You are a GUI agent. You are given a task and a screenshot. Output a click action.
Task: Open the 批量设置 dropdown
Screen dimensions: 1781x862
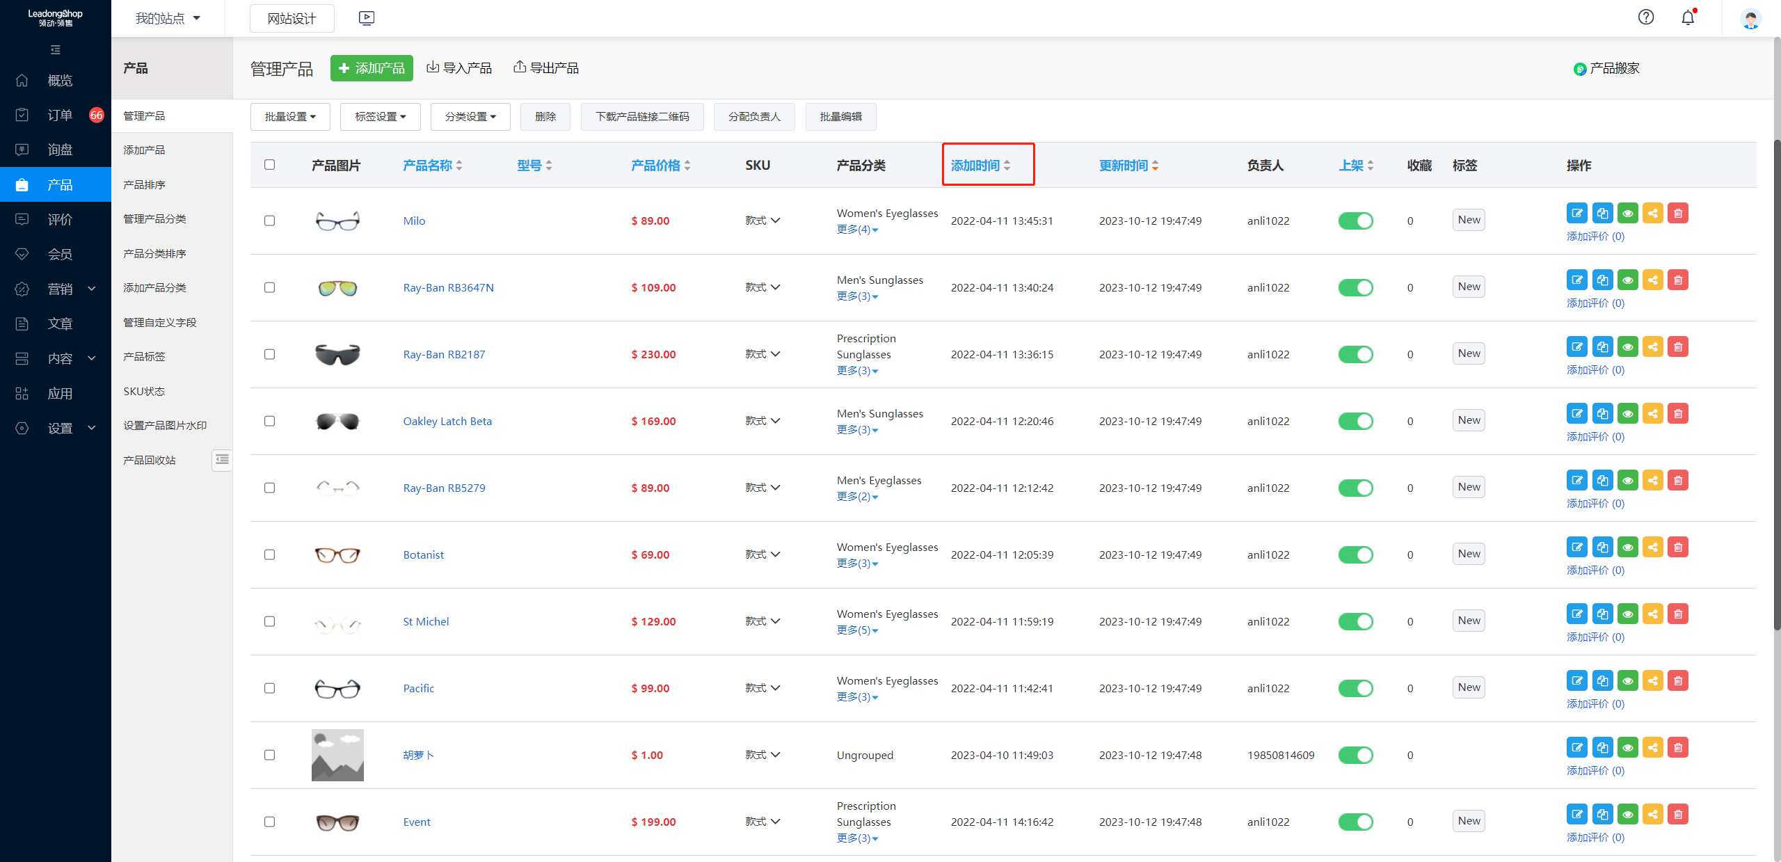[x=290, y=117]
